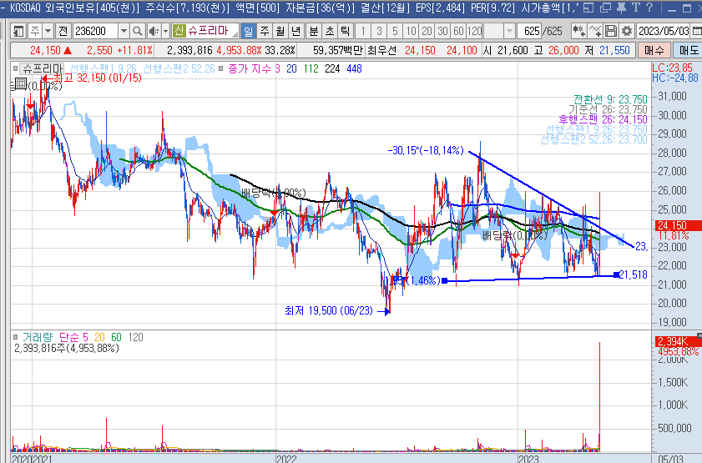Click the -30,15°(-18,14%) trendline label

[426, 150]
